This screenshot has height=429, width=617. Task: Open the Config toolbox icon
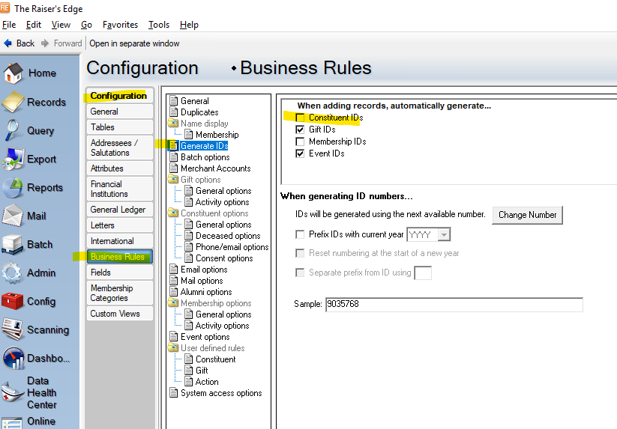pos(12,301)
